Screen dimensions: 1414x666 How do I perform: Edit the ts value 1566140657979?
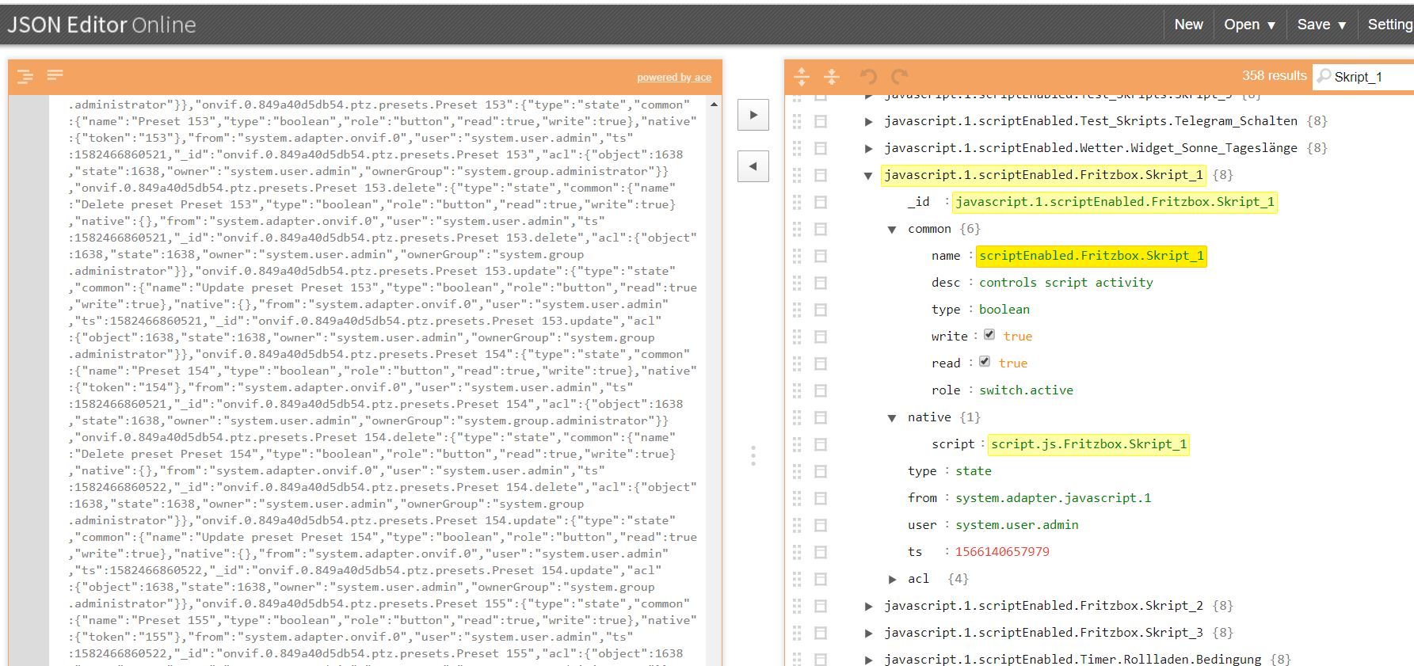pyautogui.click(x=1002, y=552)
